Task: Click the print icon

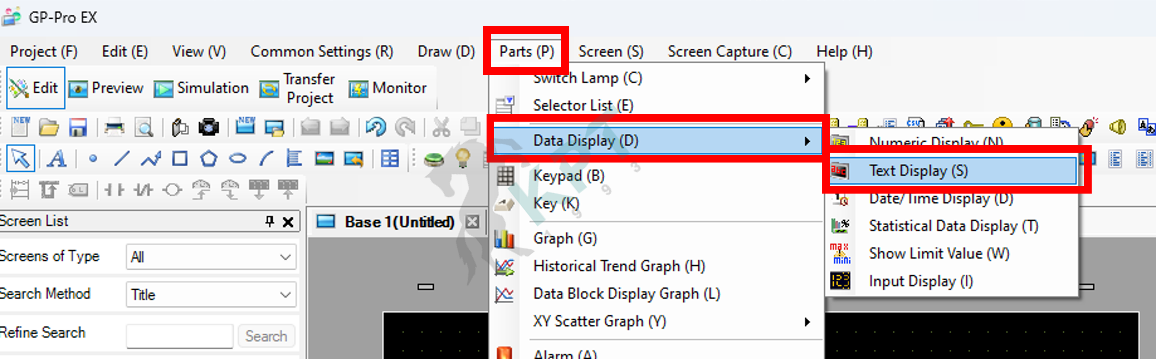Action: click(x=114, y=127)
